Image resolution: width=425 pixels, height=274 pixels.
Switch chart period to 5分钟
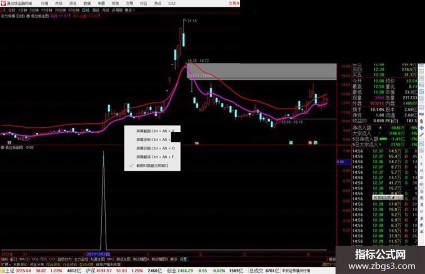pos(34,10)
